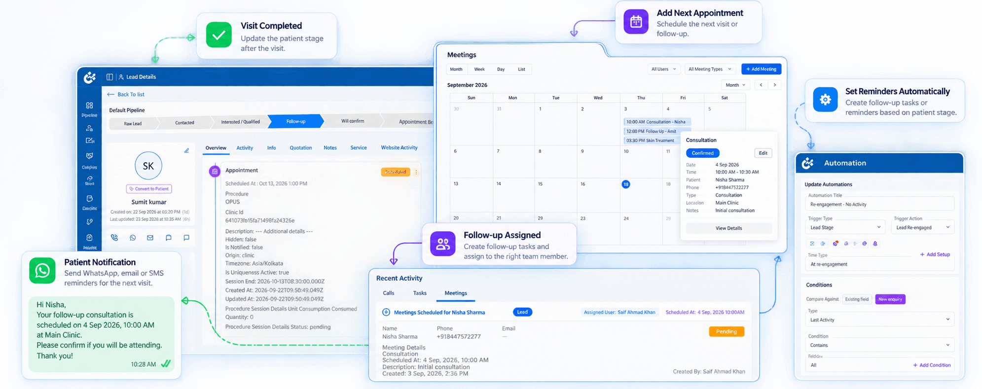Screen dimensions: 982x389
Task: Toggle the sidebar panel icon beside Lead Details
Action: (109, 77)
